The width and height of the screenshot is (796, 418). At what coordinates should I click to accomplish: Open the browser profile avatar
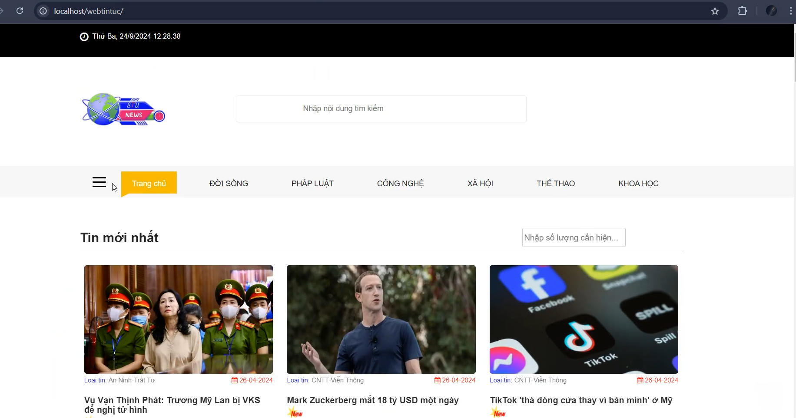pos(771,11)
